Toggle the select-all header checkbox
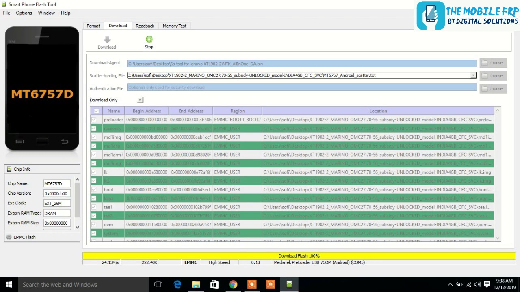The image size is (520, 292). pyautogui.click(x=96, y=111)
